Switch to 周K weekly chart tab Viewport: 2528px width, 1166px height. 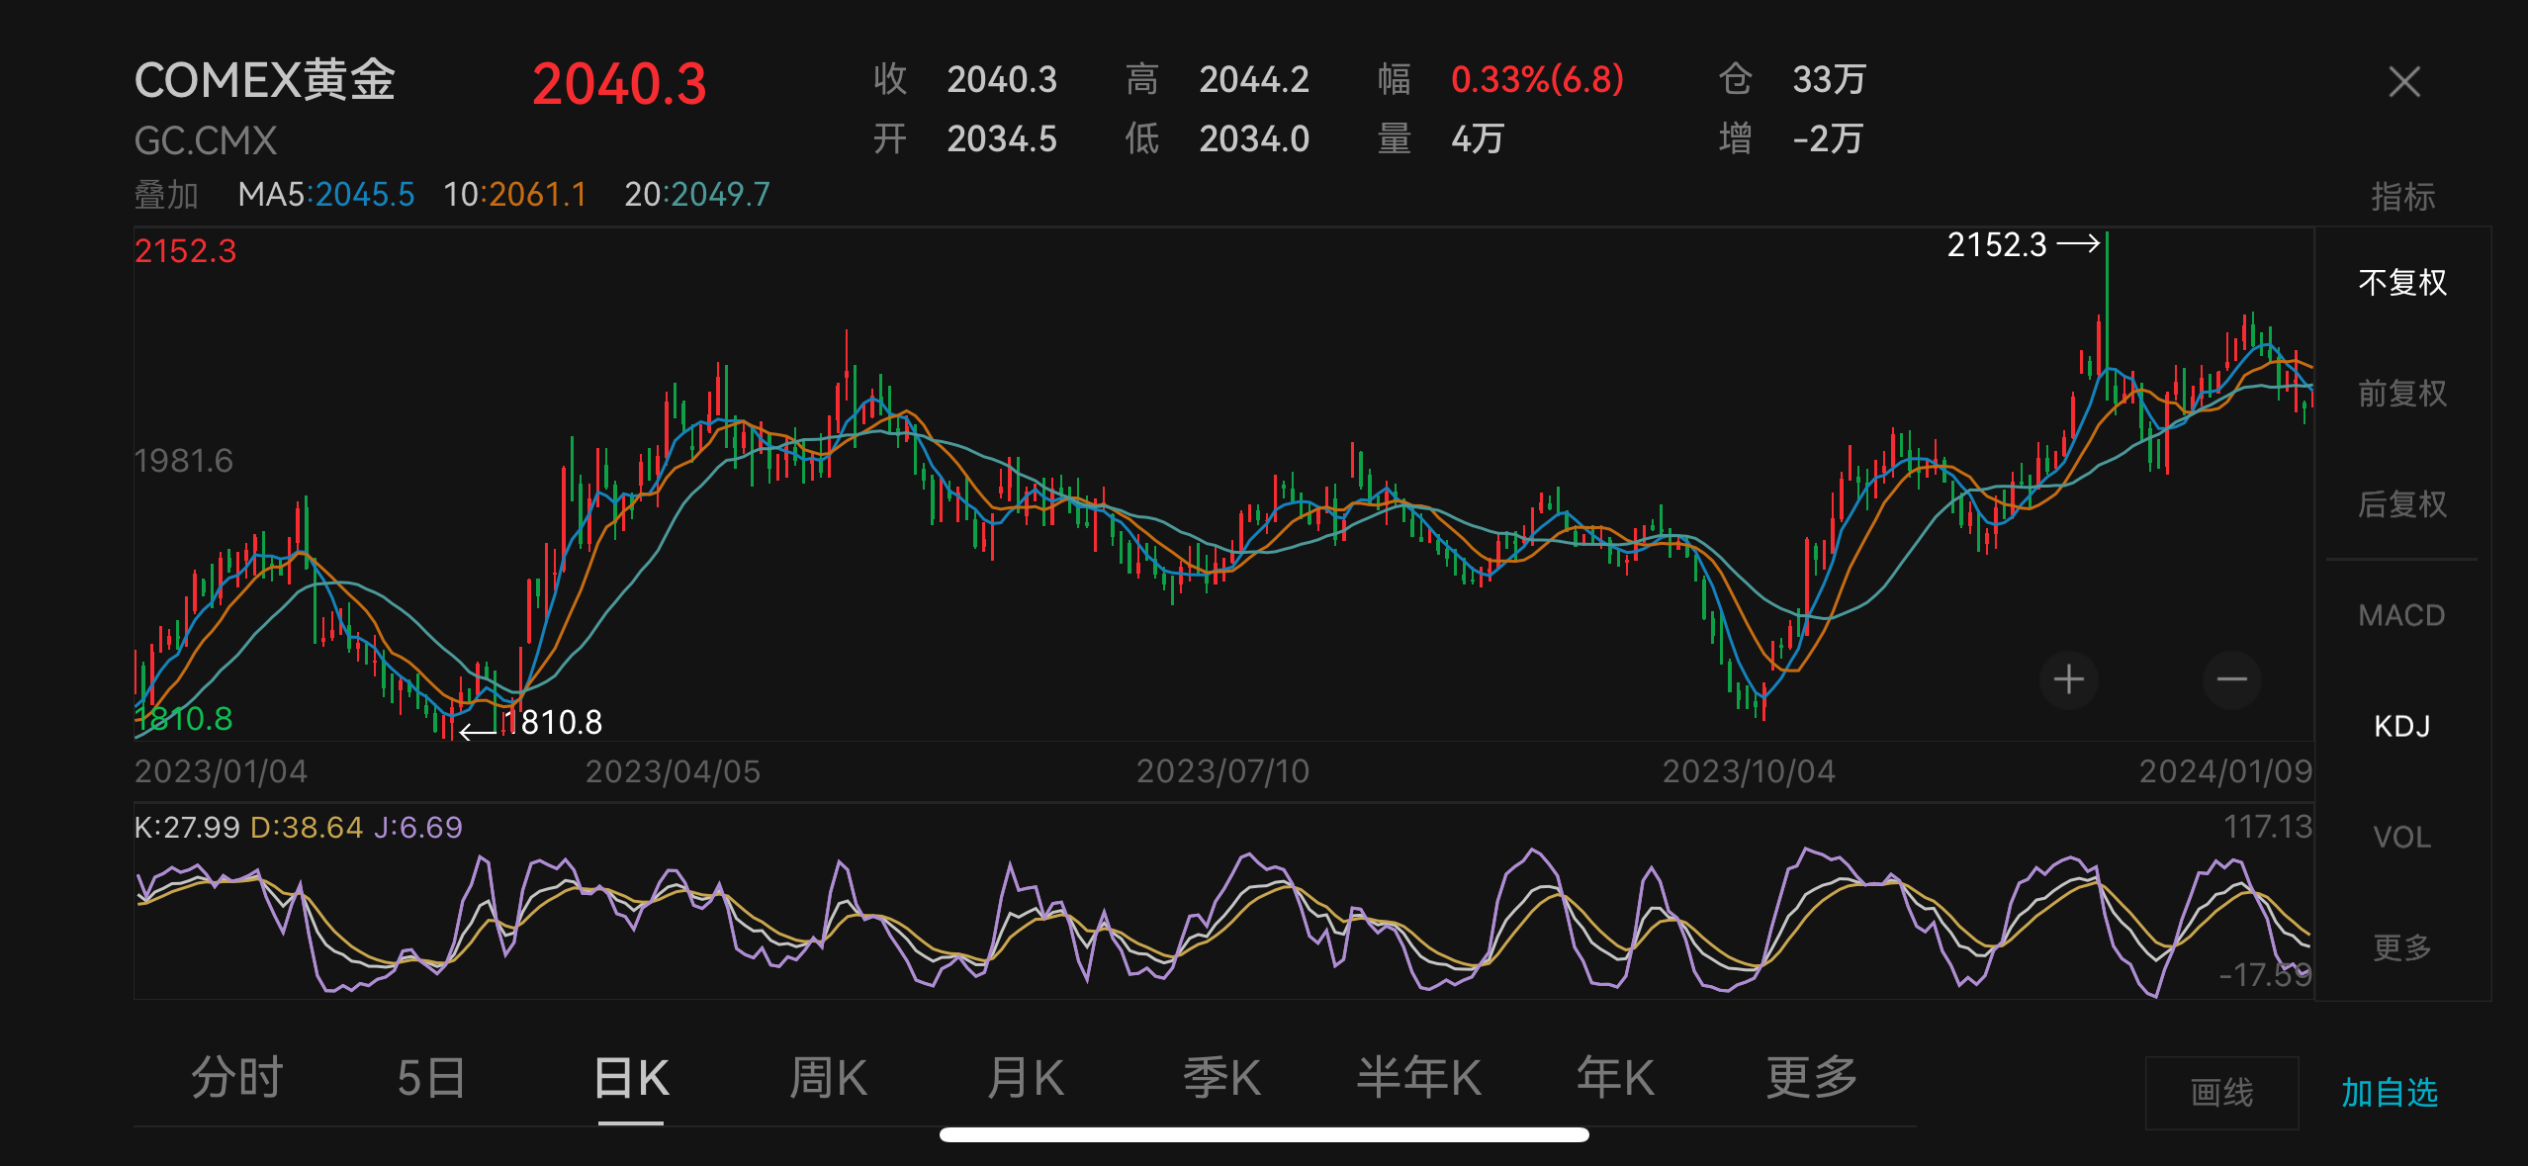[828, 1077]
